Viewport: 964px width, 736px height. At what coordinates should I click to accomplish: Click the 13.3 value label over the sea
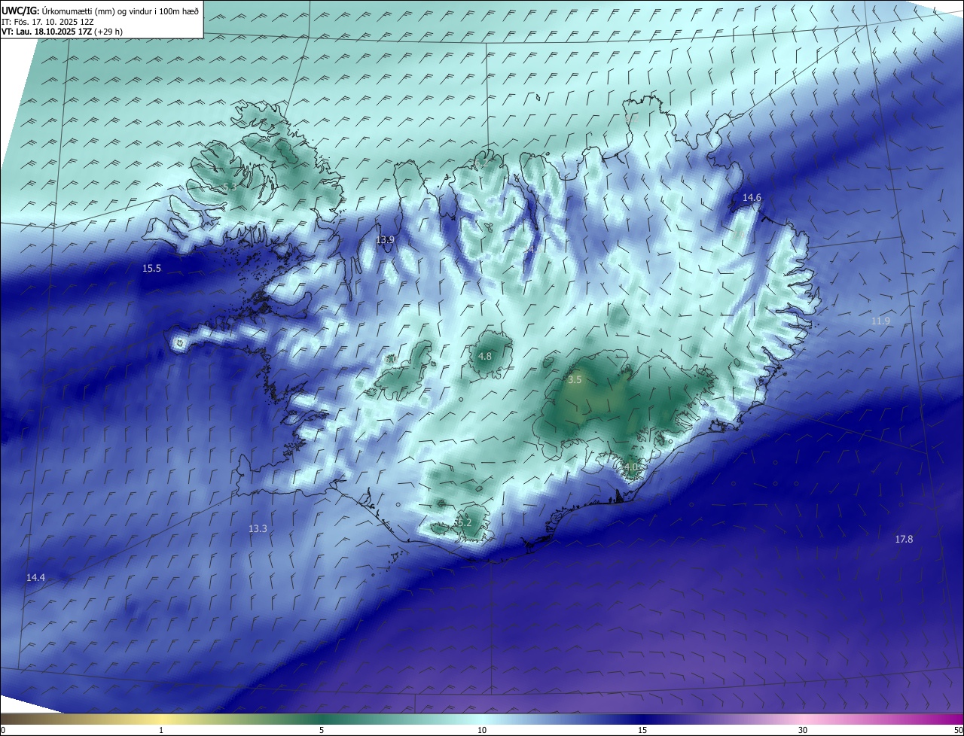tap(258, 529)
